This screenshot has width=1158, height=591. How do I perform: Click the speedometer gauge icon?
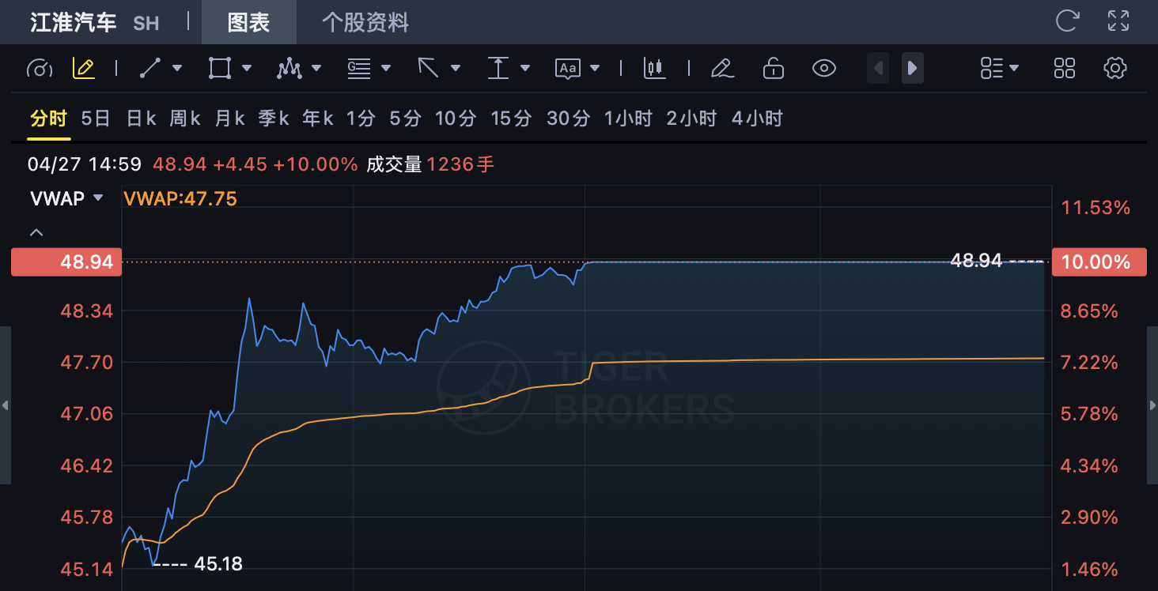(x=39, y=69)
